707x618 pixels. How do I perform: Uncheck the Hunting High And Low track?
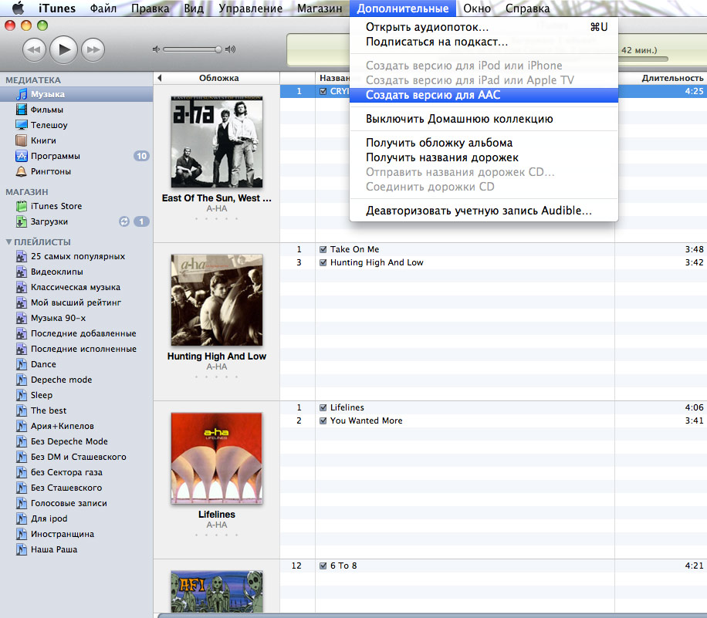tap(323, 262)
